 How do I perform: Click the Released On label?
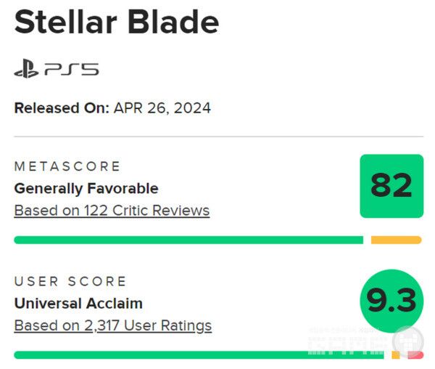click(x=62, y=108)
